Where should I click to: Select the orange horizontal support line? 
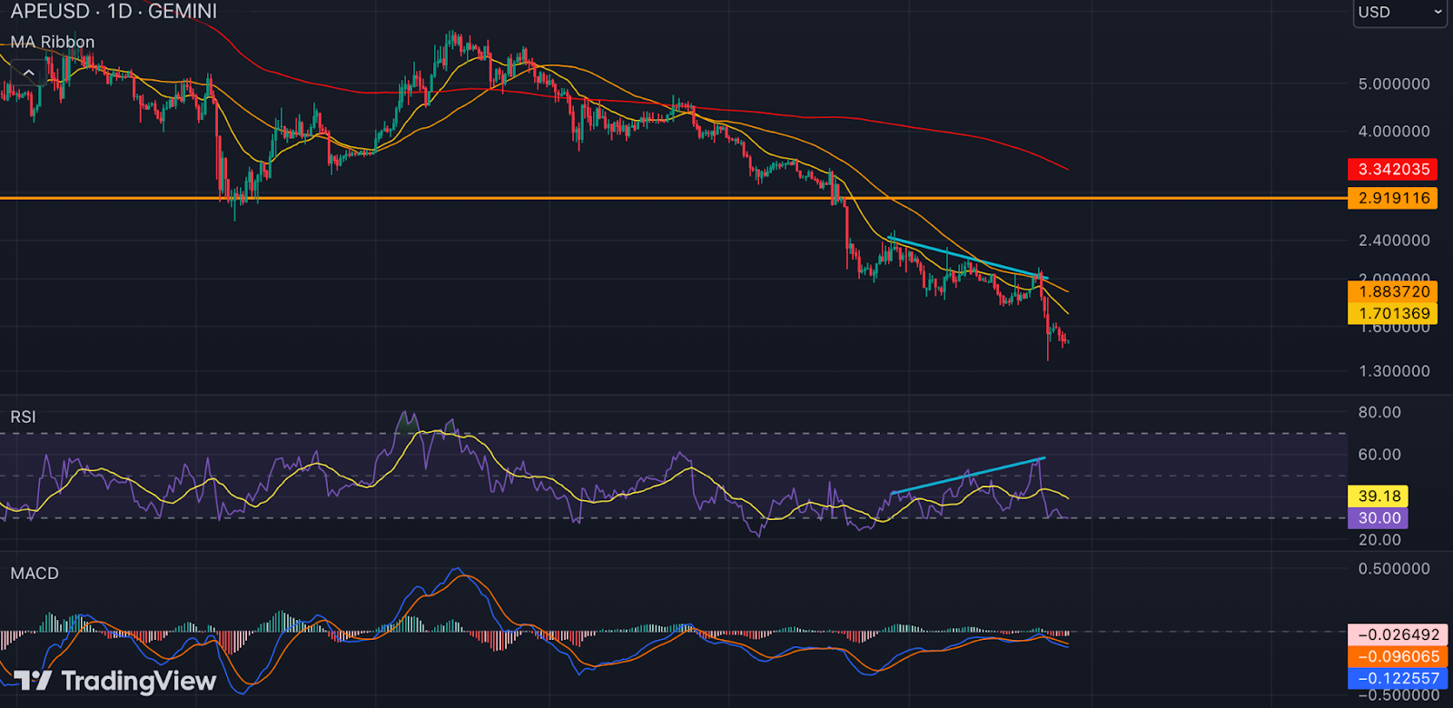click(672, 198)
